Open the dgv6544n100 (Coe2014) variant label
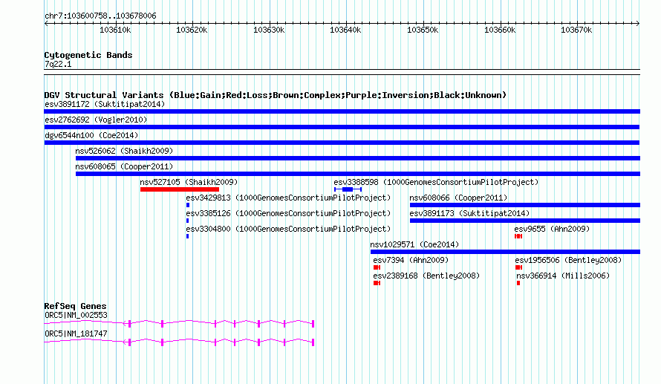Screen dimensions: 661x384 (x=91, y=135)
